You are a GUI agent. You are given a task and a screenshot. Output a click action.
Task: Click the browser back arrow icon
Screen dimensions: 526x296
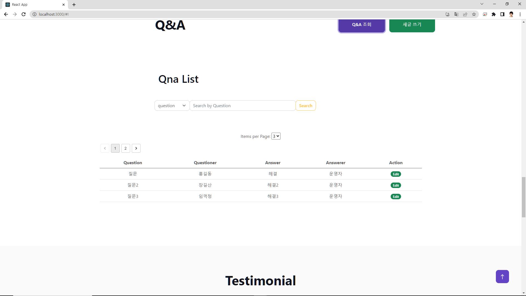(x=6, y=14)
